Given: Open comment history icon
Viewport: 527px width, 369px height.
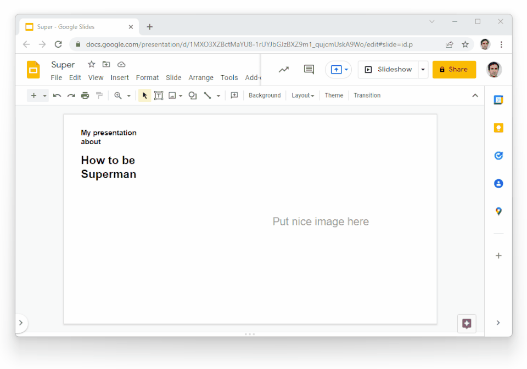Looking at the screenshot, I should pos(309,70).
